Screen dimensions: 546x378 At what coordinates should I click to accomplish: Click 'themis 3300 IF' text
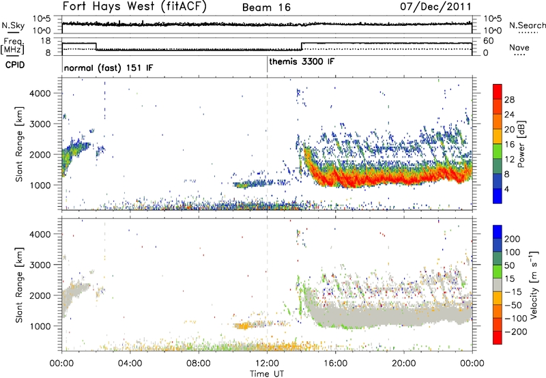[302, 61]
